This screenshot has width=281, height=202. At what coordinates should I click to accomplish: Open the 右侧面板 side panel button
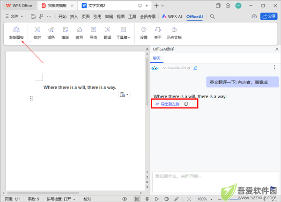pos(16,33)
